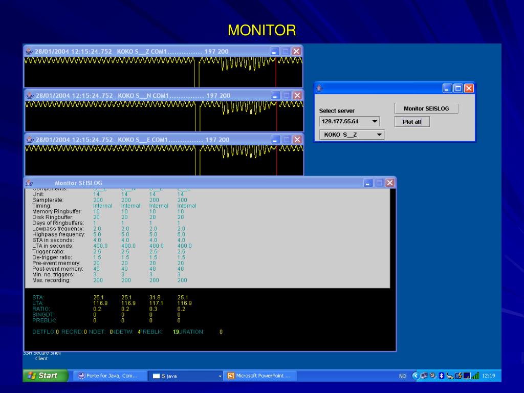This screenshot has height=393, width=524.
Task: Click the Java icon in KOKO S__Z window title
Action: pyautogui.click(x=29, y=51)
